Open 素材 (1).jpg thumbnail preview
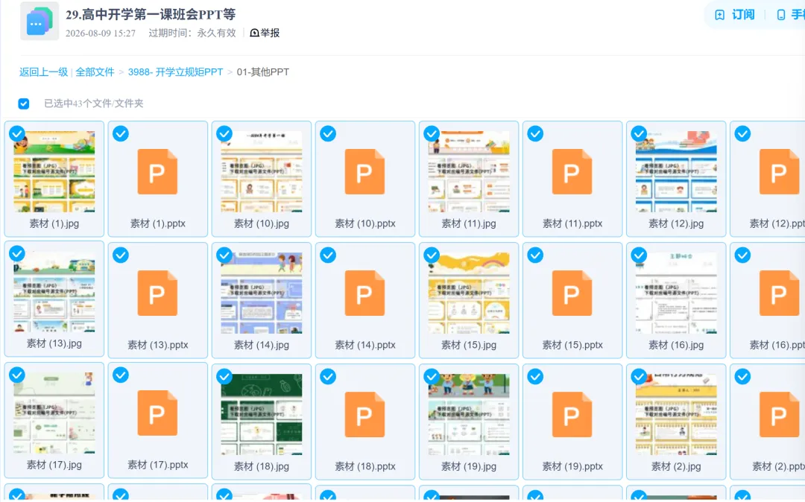Viewport: 805px width, 502px height. click(x=54, y=171)
